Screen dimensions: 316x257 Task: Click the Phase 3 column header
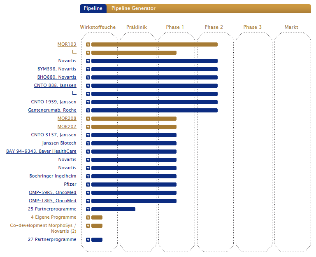[253, 27]
